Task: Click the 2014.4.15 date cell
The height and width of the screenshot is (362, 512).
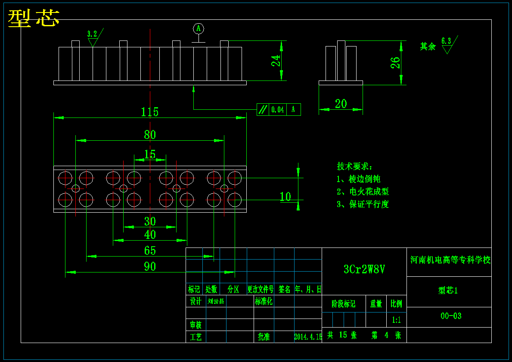Action: point(308,337)
